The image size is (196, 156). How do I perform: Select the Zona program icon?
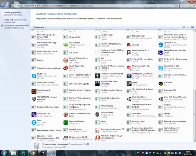[x=34, y=123]
